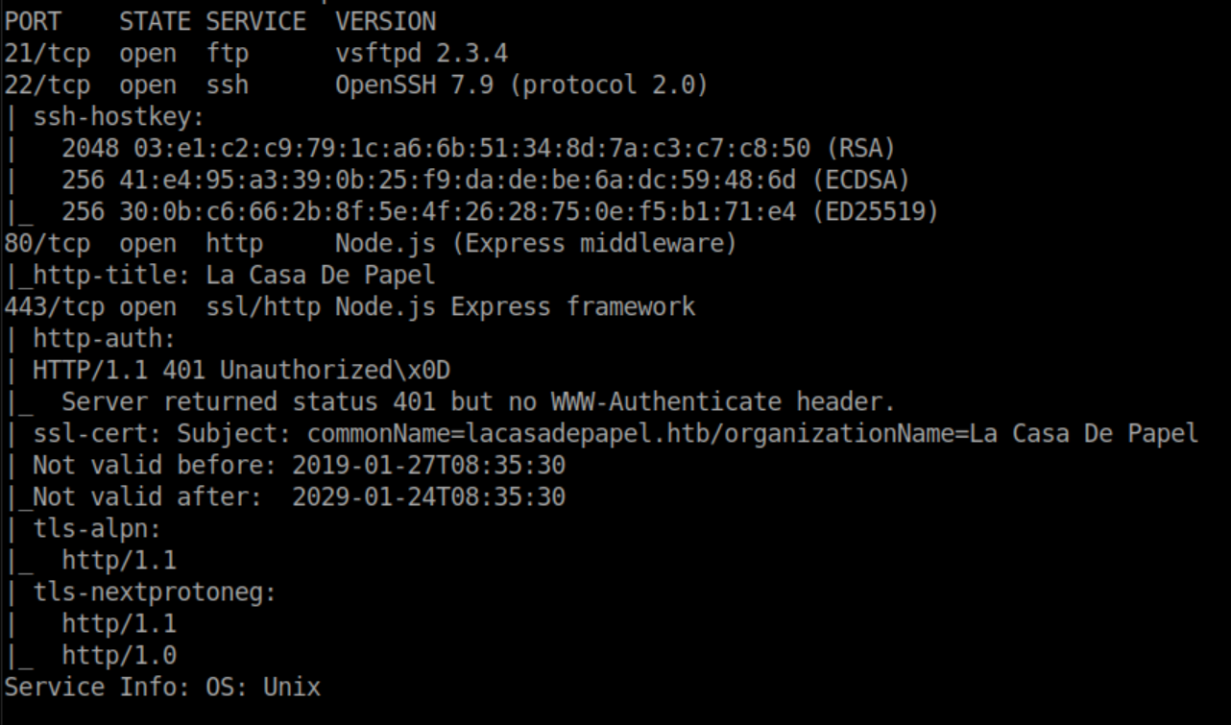This screenshot has height=725, width=1231.
Task: Click the Service Info OS Unix line
Action: [x=162, y=687]
